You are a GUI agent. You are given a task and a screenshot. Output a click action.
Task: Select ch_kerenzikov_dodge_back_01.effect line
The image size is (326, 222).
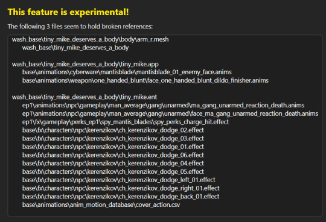(x=121, y=197)
